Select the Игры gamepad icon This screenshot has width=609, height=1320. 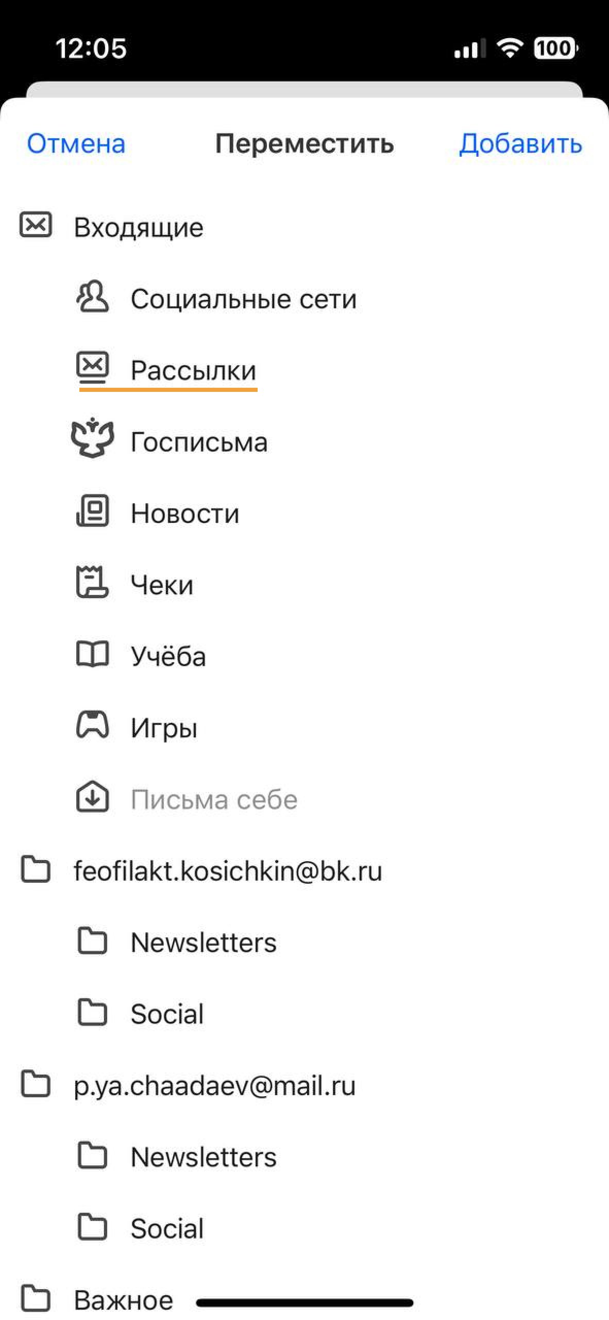click(92, 724)
